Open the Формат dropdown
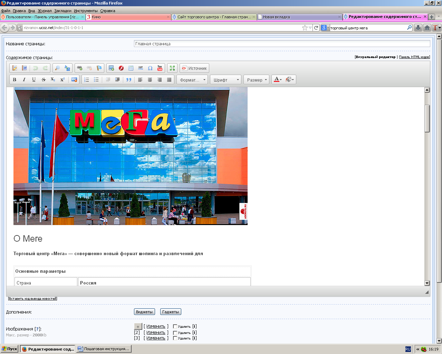This screenshot has height=354, width=442. tap(192, 80)
